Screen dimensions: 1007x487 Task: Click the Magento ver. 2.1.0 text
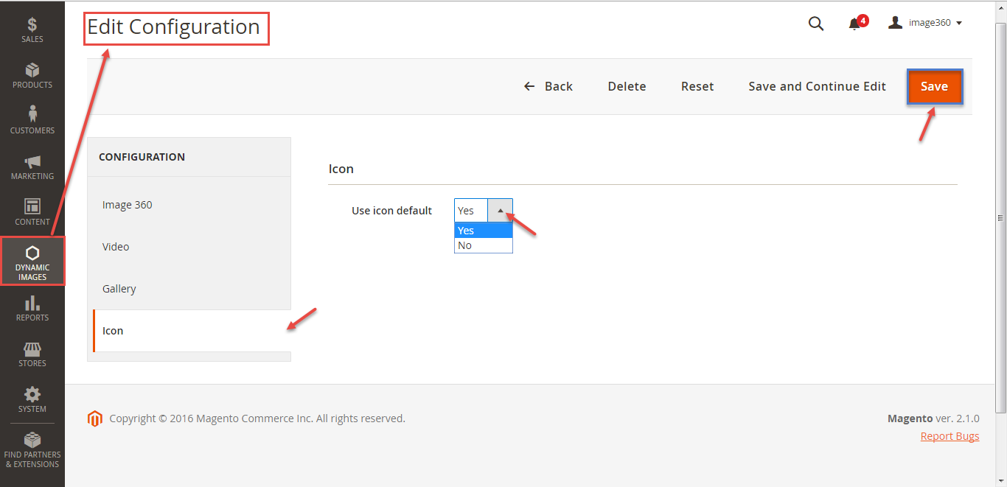pos(933,418)
